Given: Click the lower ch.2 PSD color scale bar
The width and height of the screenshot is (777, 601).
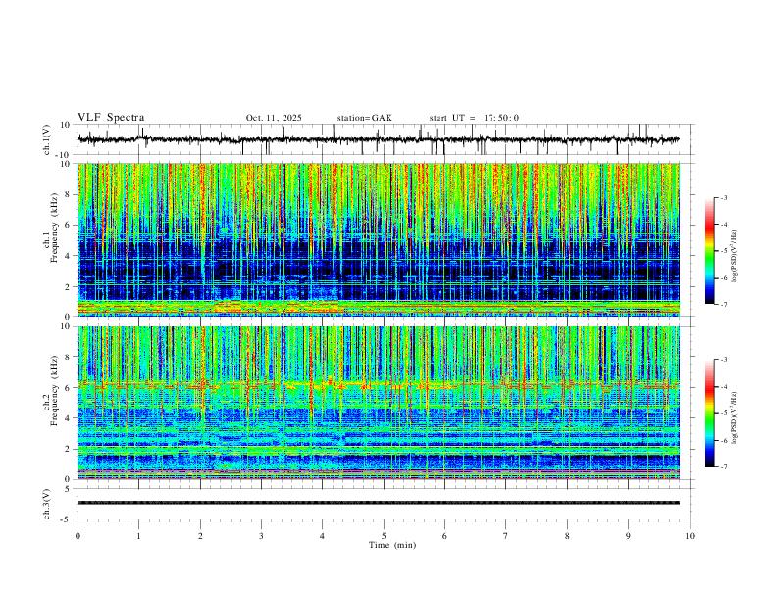Looking at the screenshot, I should [x=709, y=413].
